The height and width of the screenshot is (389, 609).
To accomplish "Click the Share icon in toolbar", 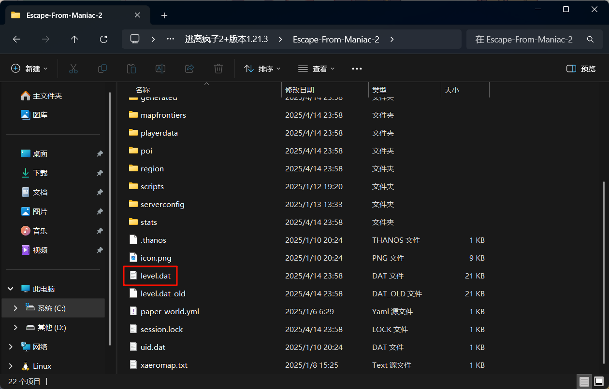I will tap(189, 69).
